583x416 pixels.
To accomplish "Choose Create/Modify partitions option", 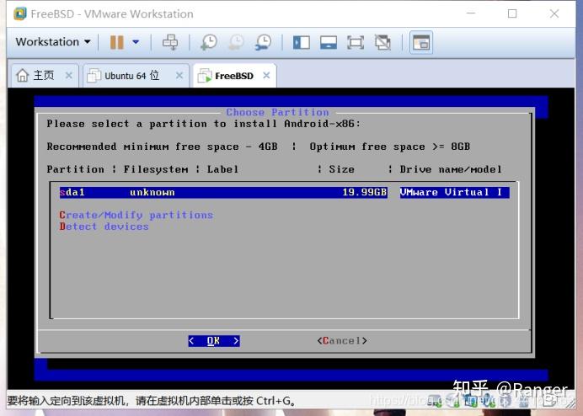I will tap(136, 215).
